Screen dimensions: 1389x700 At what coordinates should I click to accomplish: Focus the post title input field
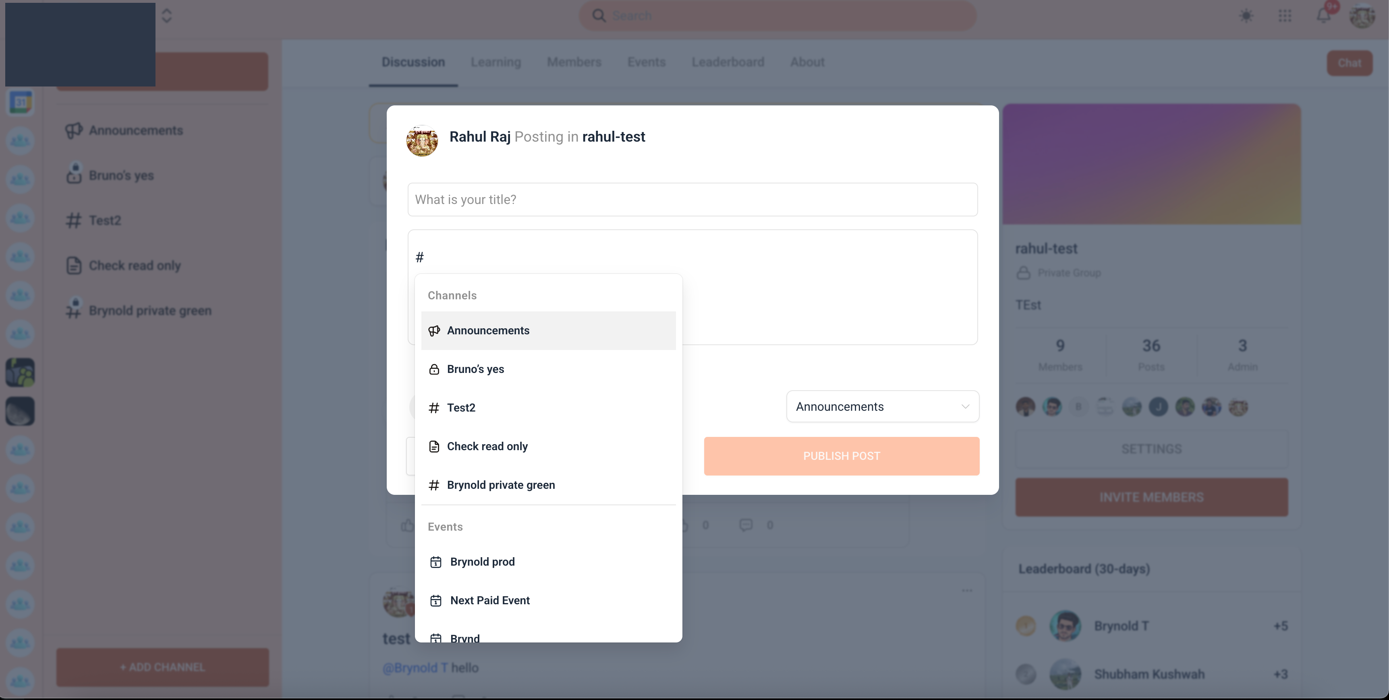[x=692, y=200]
